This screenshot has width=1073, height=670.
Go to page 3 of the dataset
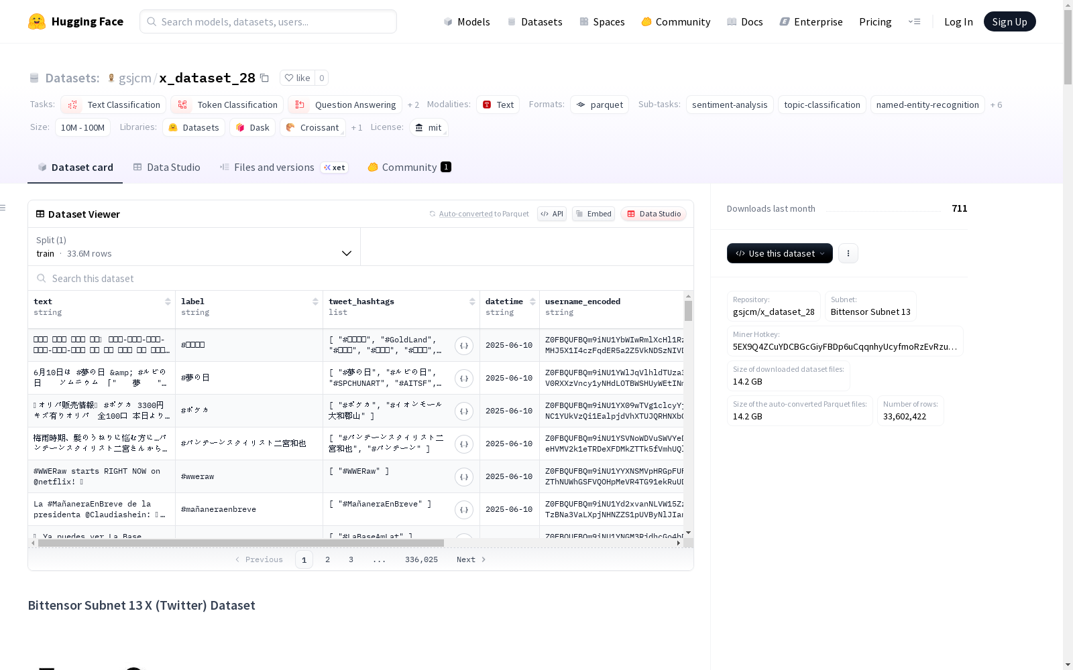pyautogui.click(x=351, y=559)
